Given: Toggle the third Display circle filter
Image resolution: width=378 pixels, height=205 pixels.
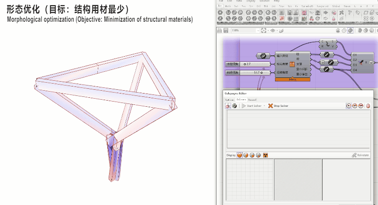Looking at the screenshot, I should (252, 155).
